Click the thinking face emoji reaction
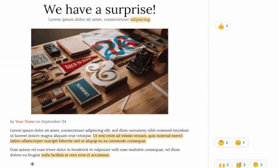The image size is (278, 168). tap(223, 142)
